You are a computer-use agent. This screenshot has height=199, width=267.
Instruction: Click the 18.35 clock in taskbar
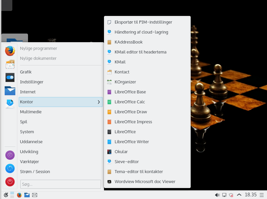251,195
